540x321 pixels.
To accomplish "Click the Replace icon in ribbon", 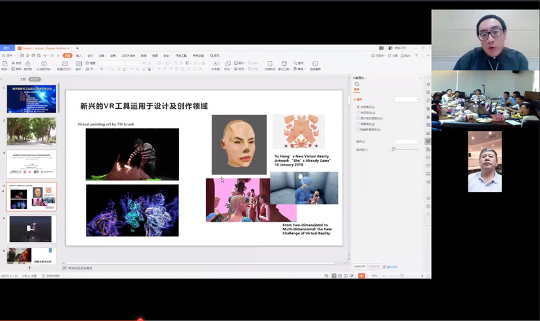I will click(295, 69).
